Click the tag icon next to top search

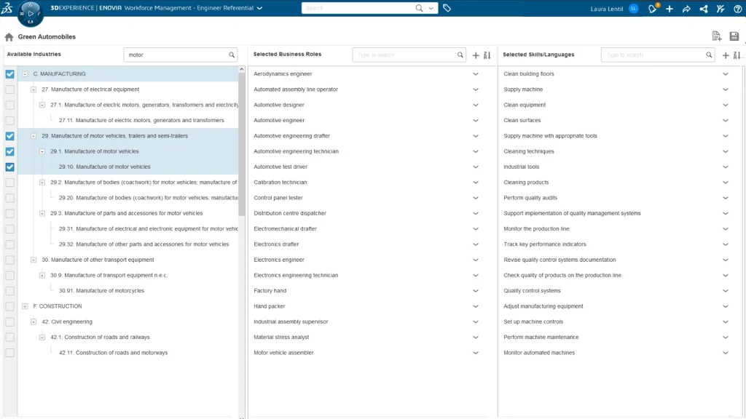(447, 8)
